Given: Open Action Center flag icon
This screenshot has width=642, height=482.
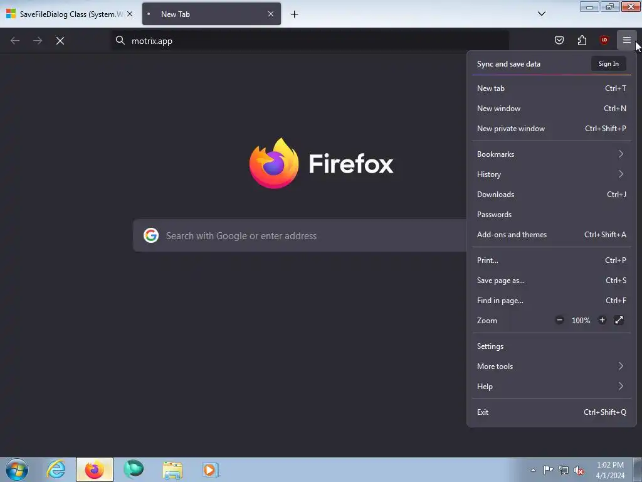Looking at the screenshot, I should [548, 470].
